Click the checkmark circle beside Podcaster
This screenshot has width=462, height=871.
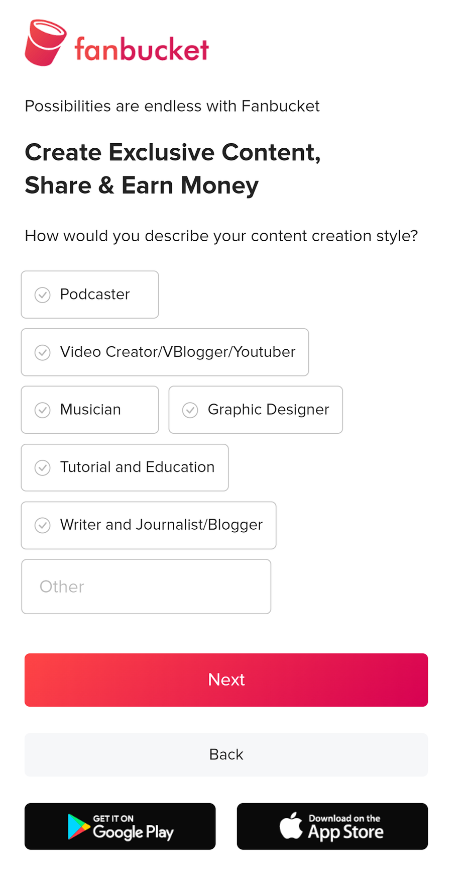pyautogui.click(x=43, y=295)
